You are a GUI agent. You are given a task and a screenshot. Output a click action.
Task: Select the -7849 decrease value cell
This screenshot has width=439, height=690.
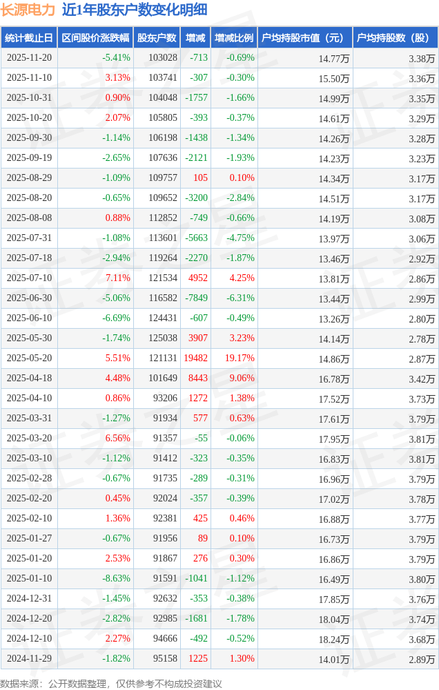(196, 298)
